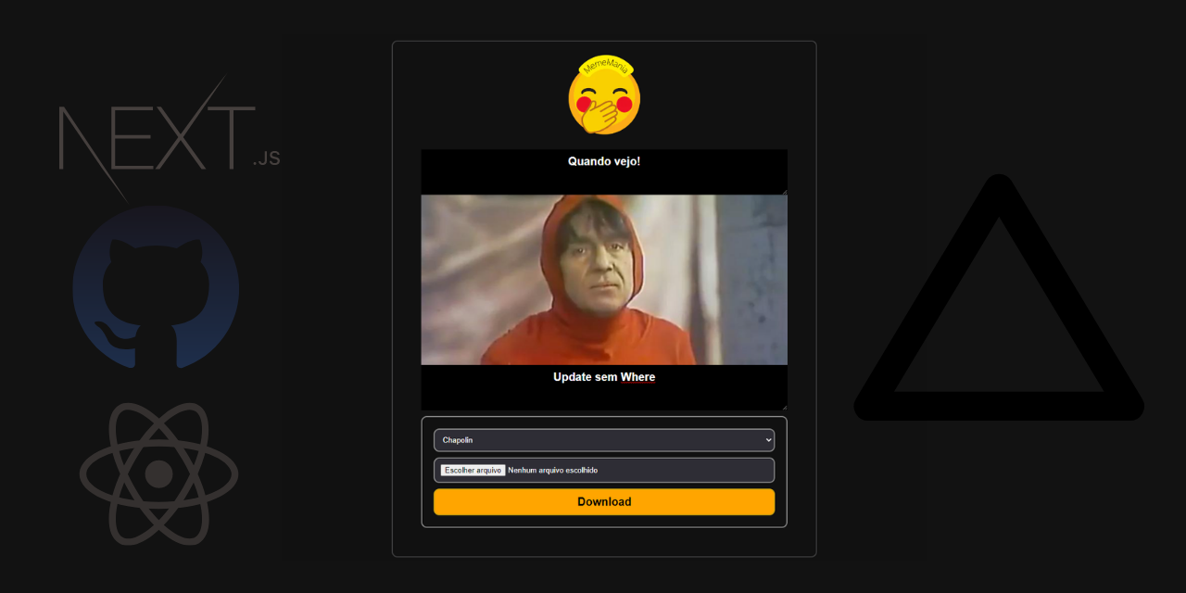Image resolution: width=1186 pixels, height=593 pixels.
Task: Click the MemeMânia emoji logo
Action: (x=604, y=95)
